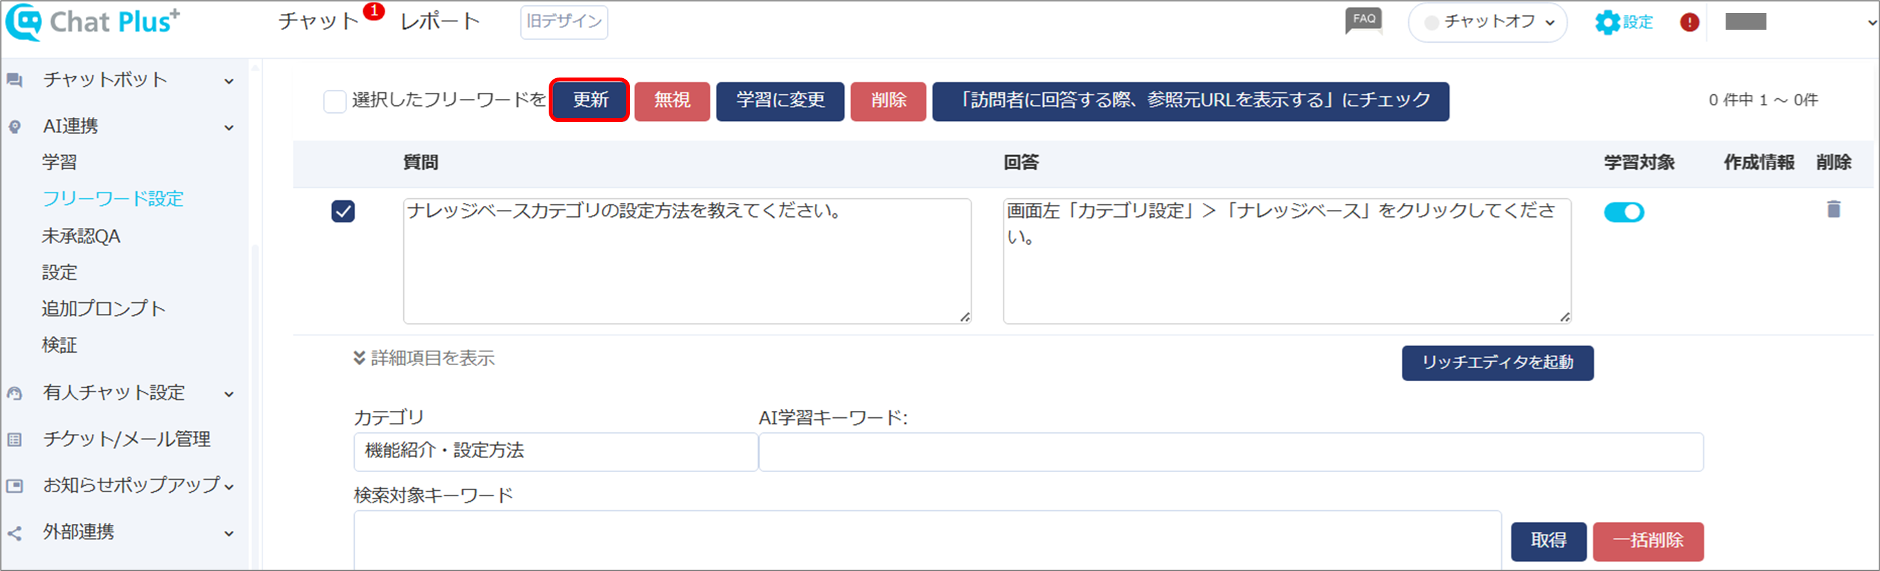Click the 更新 button
Viewport: 1880px width, 571px height.
tap(589, 100)
